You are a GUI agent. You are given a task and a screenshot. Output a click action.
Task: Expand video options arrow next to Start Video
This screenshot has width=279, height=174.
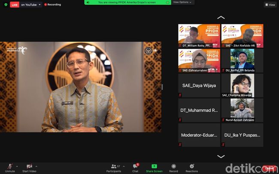(x=37, y=165)
